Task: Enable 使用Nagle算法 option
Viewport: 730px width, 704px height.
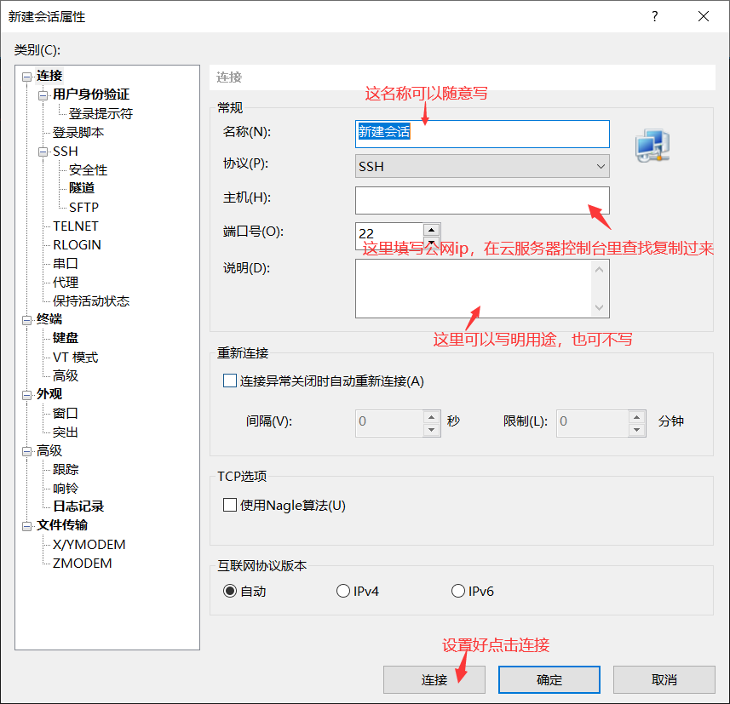Action: 230,503
